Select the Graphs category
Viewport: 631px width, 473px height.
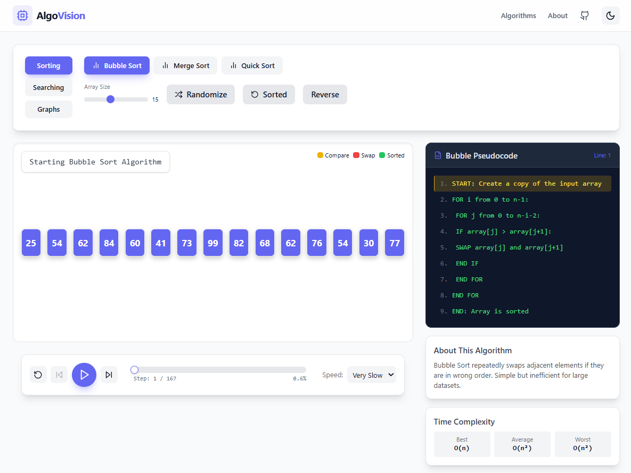(48, 109)
